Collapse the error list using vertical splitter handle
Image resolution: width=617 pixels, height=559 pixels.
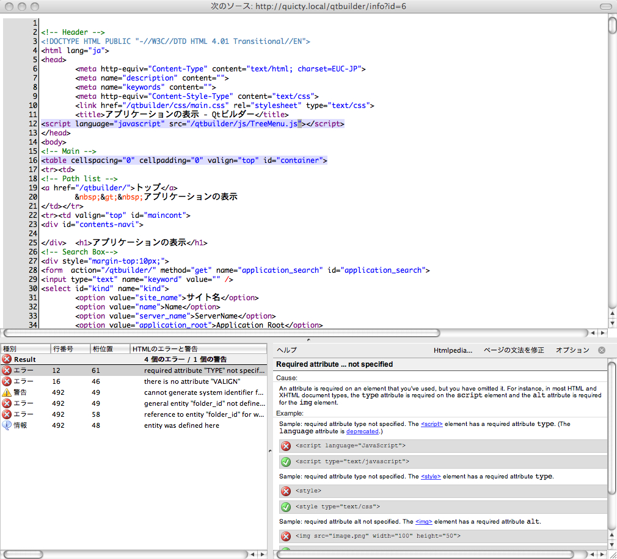[269, 450]
